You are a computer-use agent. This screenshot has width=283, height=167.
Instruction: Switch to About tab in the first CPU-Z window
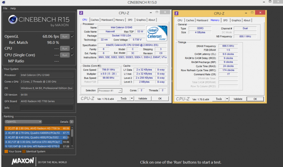(152, 20)
